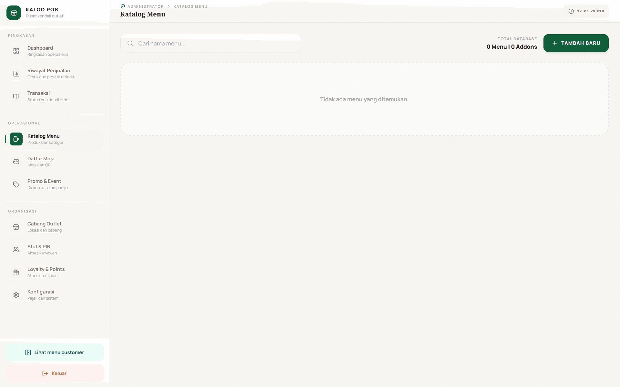Open Riwayat Penjualan page
This screenshot has width=620, height=387.
click(54, 74)
